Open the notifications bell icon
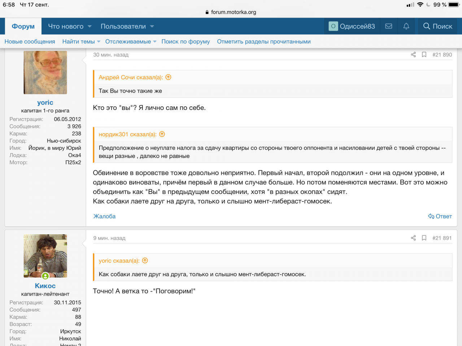Image resolution: width=462 pixels, height=346 pixels. 406,26
